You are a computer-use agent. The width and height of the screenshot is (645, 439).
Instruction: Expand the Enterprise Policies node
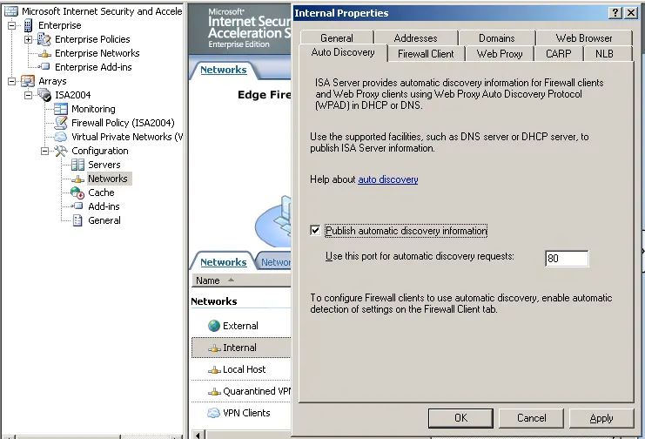click(x=28, y=39)
